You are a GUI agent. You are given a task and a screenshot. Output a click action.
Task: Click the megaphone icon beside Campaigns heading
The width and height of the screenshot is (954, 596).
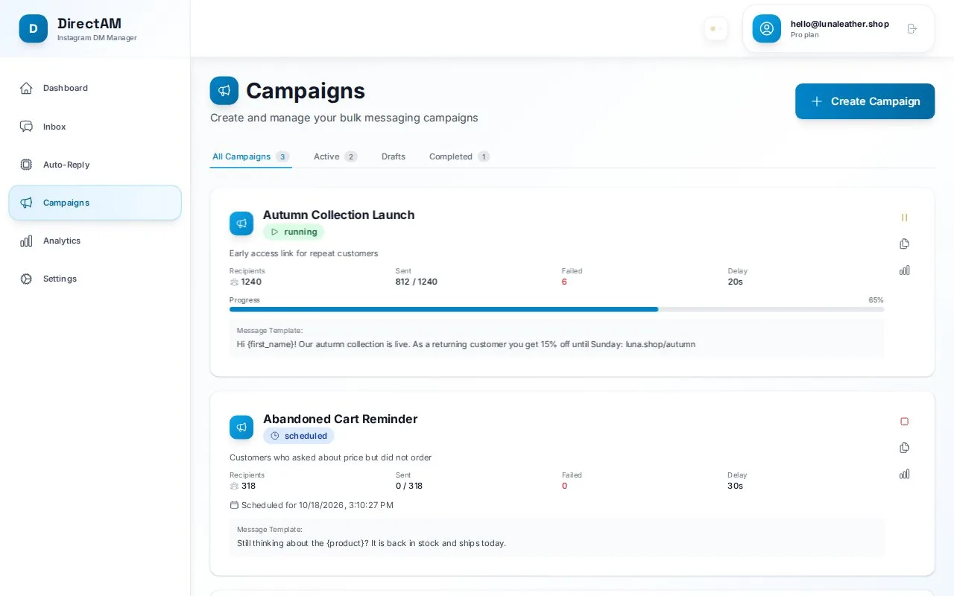(224, 90)
